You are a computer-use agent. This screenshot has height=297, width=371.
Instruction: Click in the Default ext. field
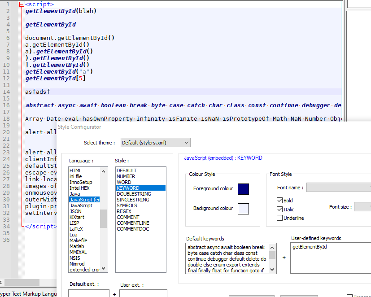[89, 293]
